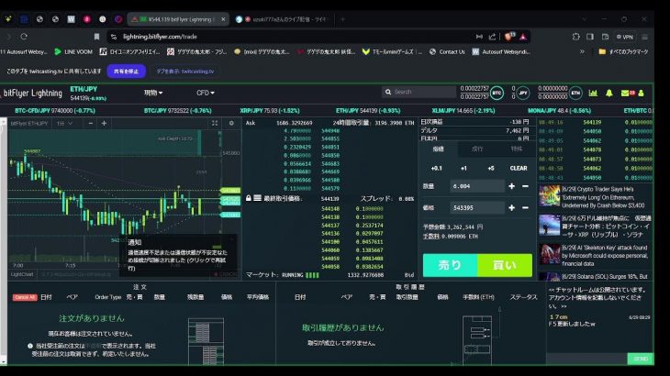The width and height of the screenshot is (670, 376).
Task: Open the 現物 market dropdown
Action: (153, 93)
